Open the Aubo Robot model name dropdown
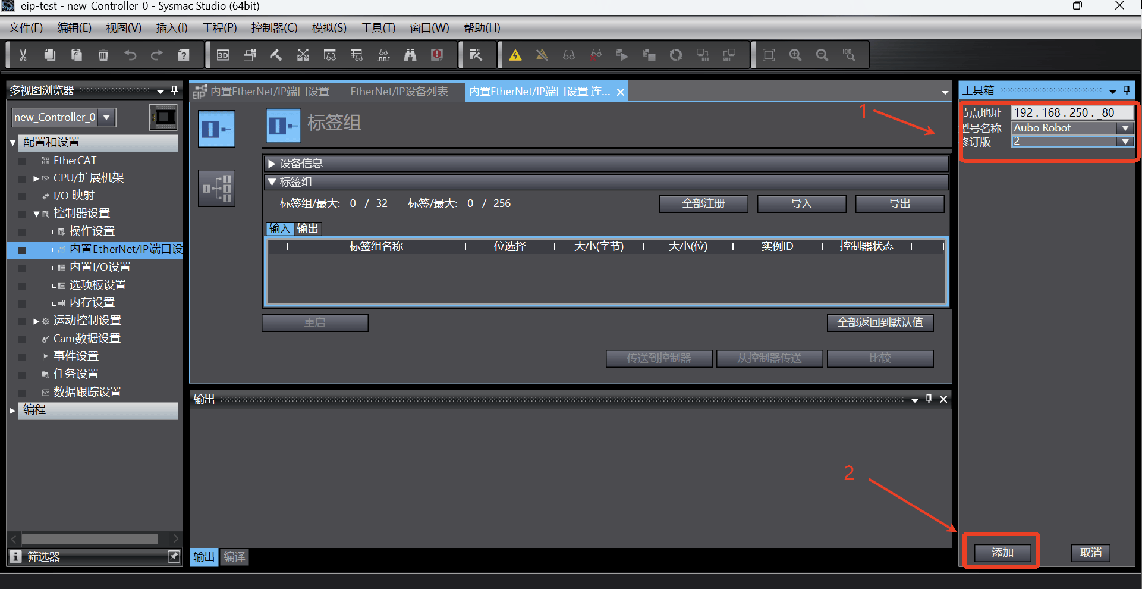This screenshot has height=589, width=1142. pos(1125,128)
